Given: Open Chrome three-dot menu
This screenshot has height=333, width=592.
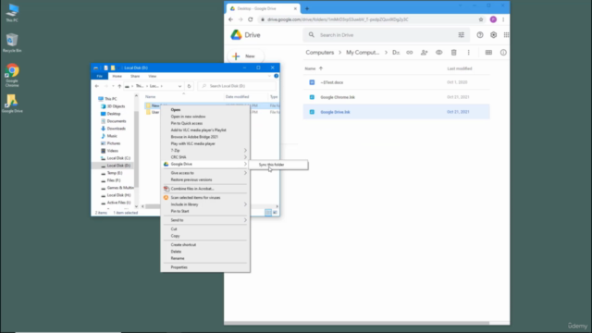Looking at the screenshot, I should click(x=503, y=19).
